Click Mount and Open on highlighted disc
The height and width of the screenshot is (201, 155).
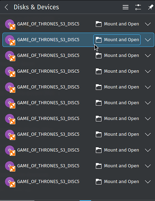pos(117,40)
